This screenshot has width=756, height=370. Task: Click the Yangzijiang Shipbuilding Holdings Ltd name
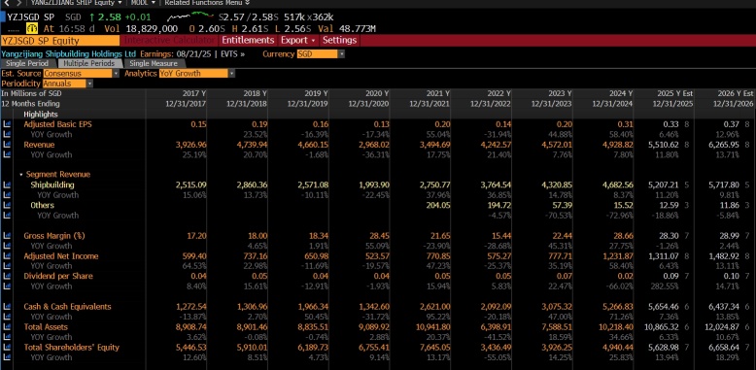point(68,54)
